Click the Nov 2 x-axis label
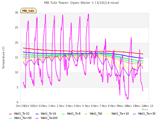The height and width of the screenshot is (123, 164). 55,106
